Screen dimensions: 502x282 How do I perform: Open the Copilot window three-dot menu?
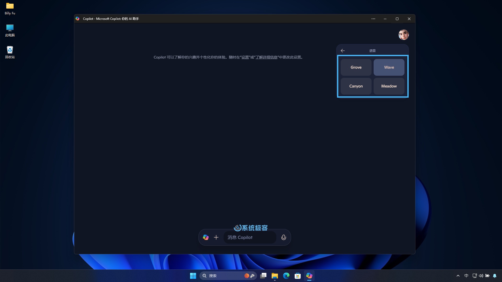373,19
